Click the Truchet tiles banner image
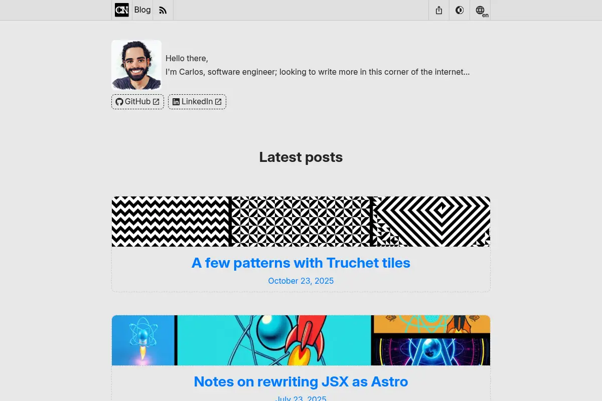The height and width of the screenshot is (401, 602). coord(301,222)
